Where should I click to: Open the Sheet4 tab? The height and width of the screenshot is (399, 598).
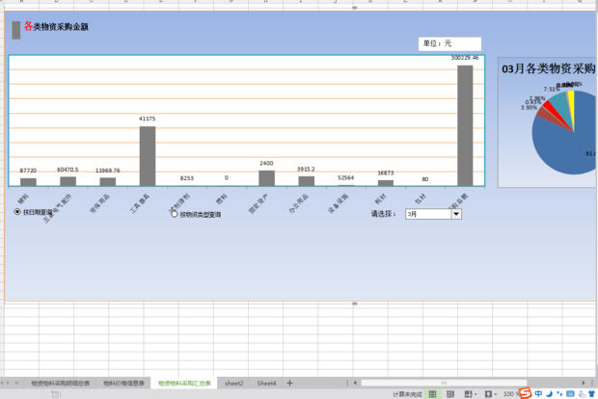[x=266, y=383]
